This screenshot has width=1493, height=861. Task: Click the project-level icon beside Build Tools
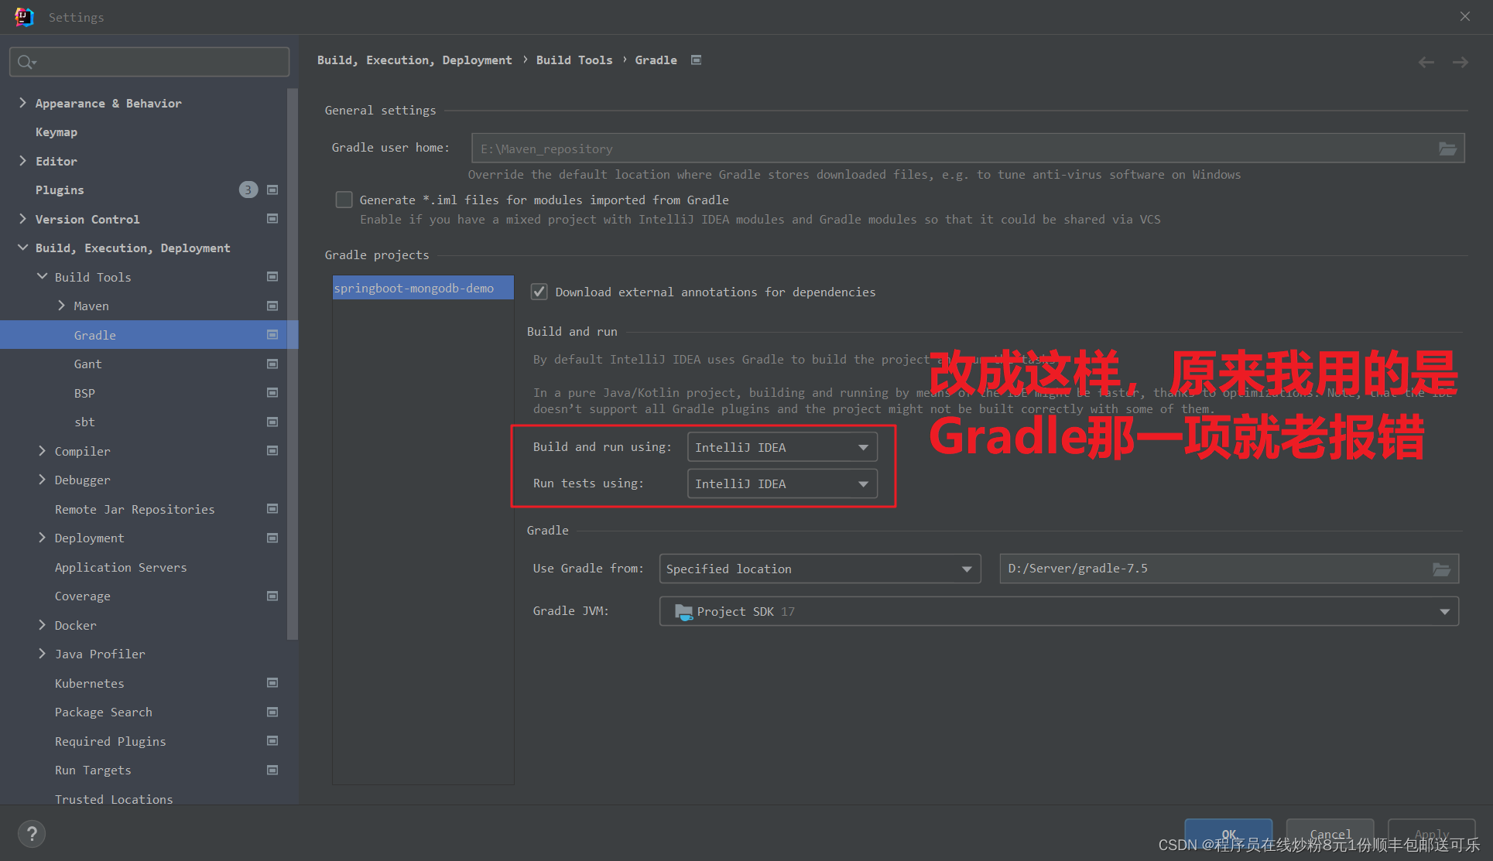(272, 277)
